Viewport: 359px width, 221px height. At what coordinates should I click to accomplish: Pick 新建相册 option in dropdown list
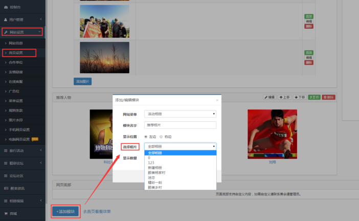(155, 167)
